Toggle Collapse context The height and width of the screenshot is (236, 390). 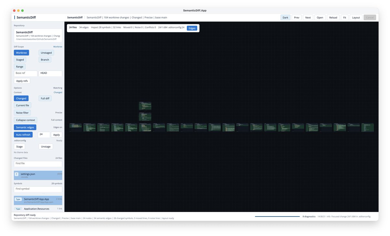25,120
